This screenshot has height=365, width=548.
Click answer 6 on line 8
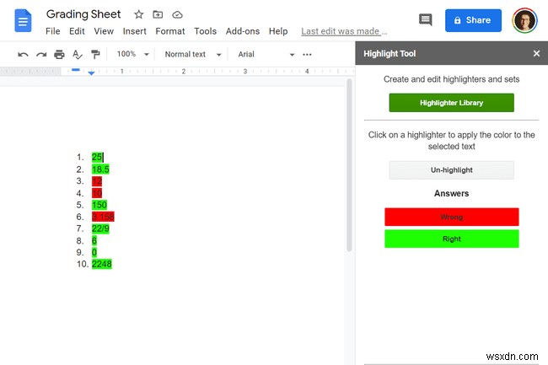(94, 240)
